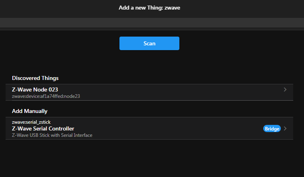Click the arrow icon next to Bridge
This screenshot has height=177, width=304.
coord(285,128)
